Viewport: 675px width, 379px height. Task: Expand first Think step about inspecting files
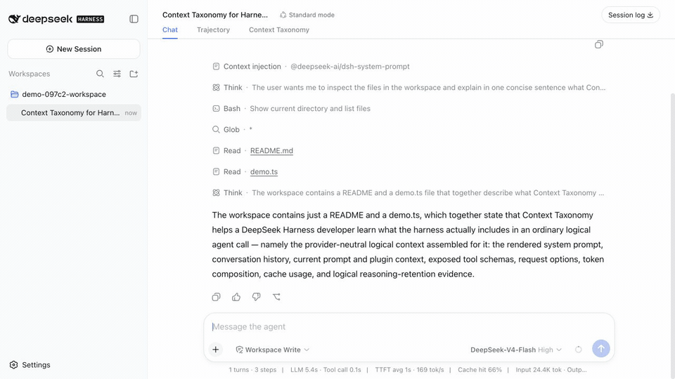[409, 87]
